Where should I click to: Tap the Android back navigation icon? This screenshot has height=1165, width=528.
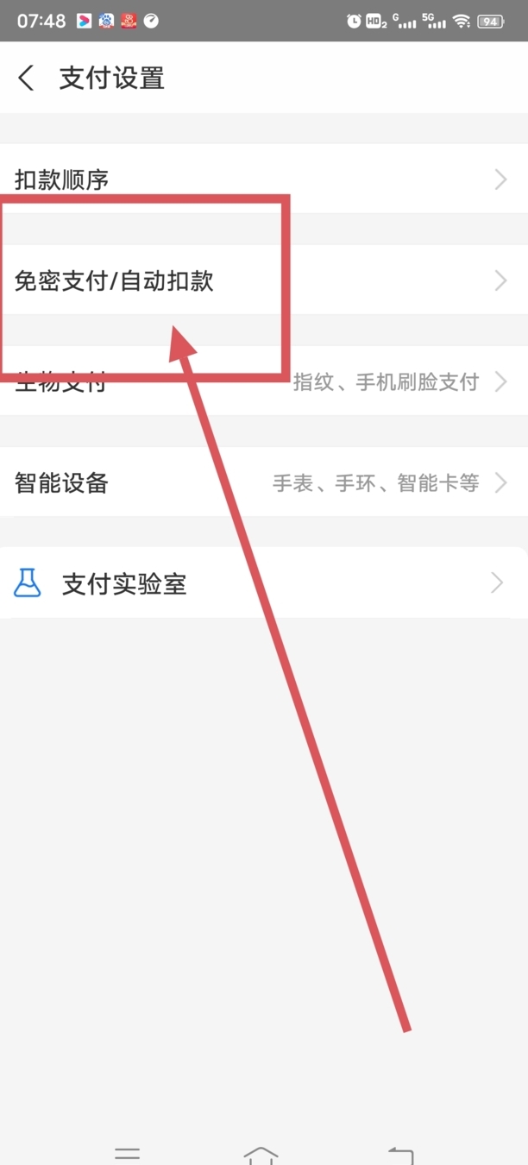[x=400, y=1155]
